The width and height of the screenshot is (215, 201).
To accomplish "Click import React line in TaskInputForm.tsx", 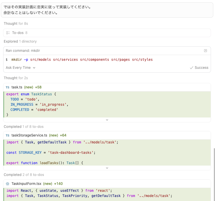I will tap(59, 191).
